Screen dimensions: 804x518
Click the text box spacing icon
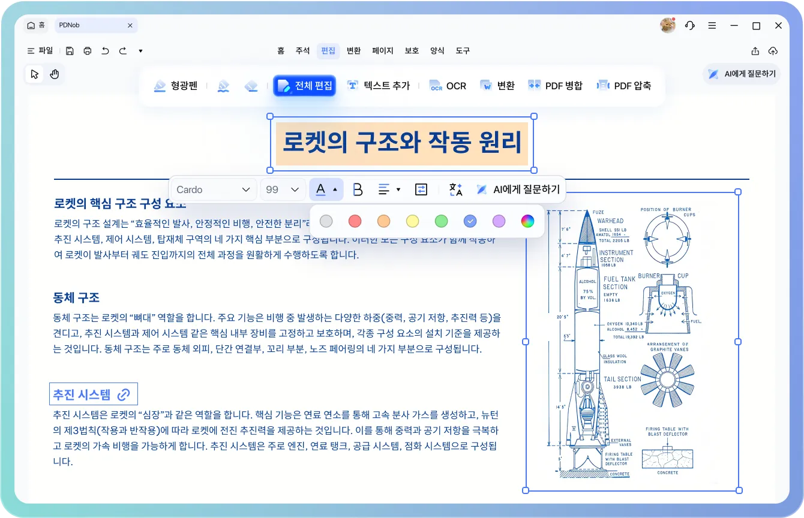[x=421, y=189]
